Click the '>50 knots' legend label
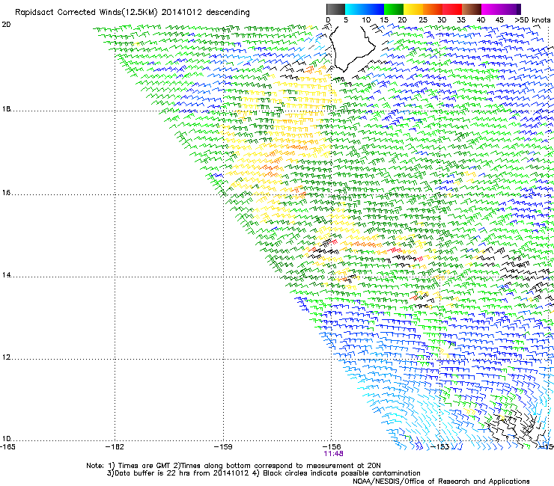 click(532, 20)
